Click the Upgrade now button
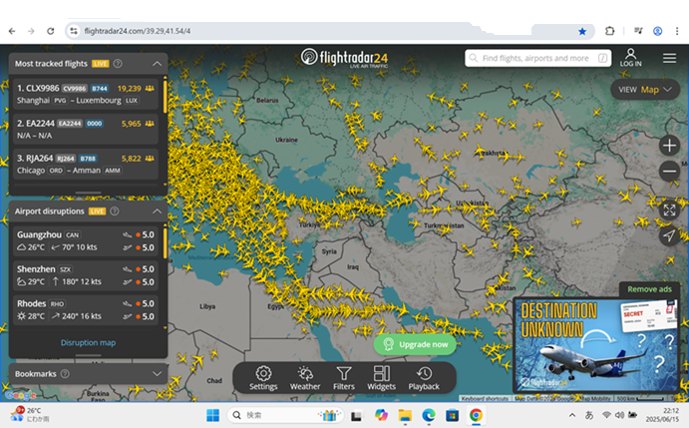 pos(415,344)
